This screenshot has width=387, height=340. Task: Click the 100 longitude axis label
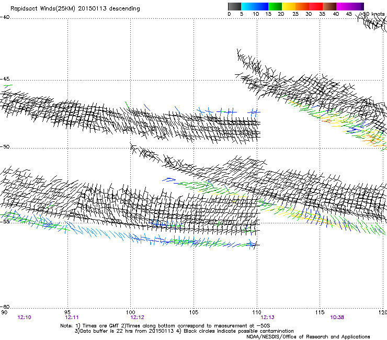click(131, 312)
